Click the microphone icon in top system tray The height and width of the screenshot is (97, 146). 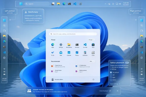[113, 4]
